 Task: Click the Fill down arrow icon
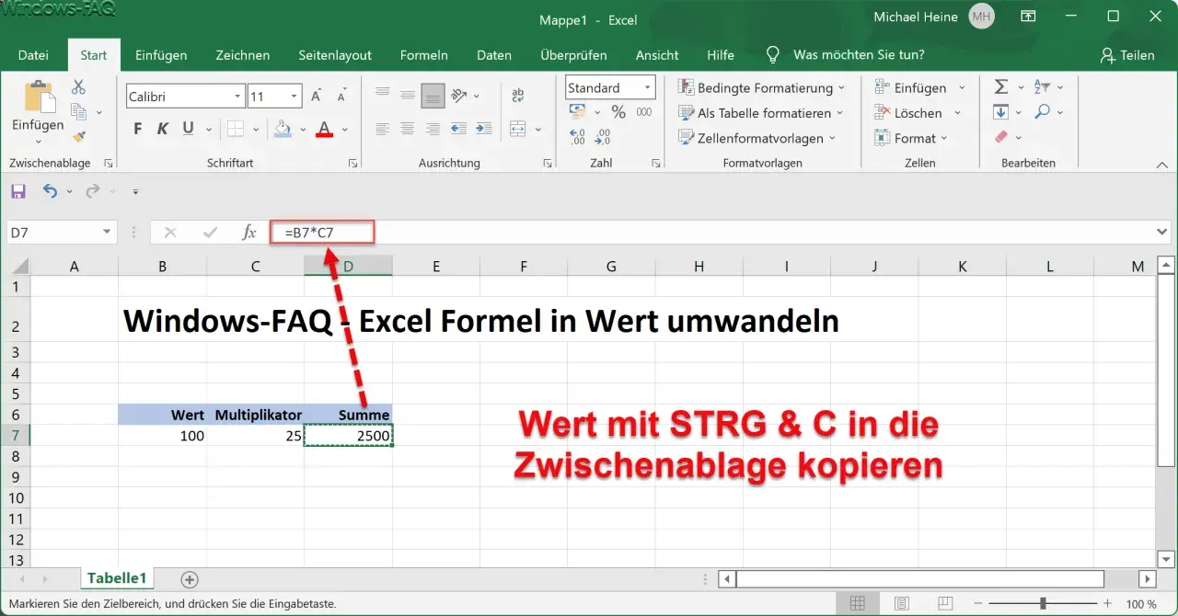point(1001,112)
